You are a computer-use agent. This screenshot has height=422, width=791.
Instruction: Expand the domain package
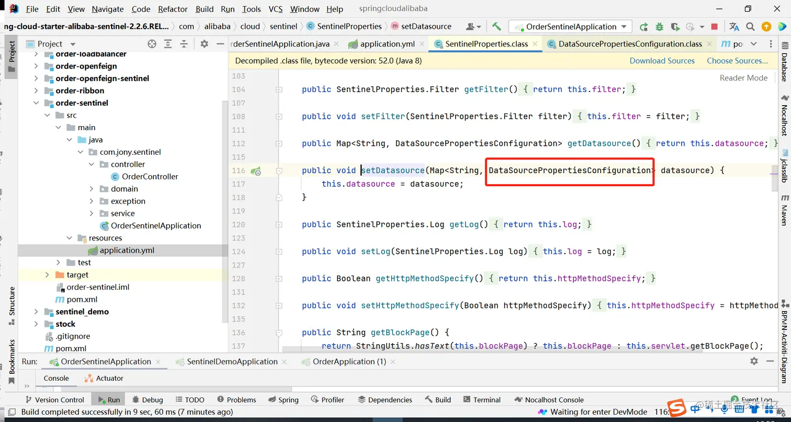click(92, 189)
